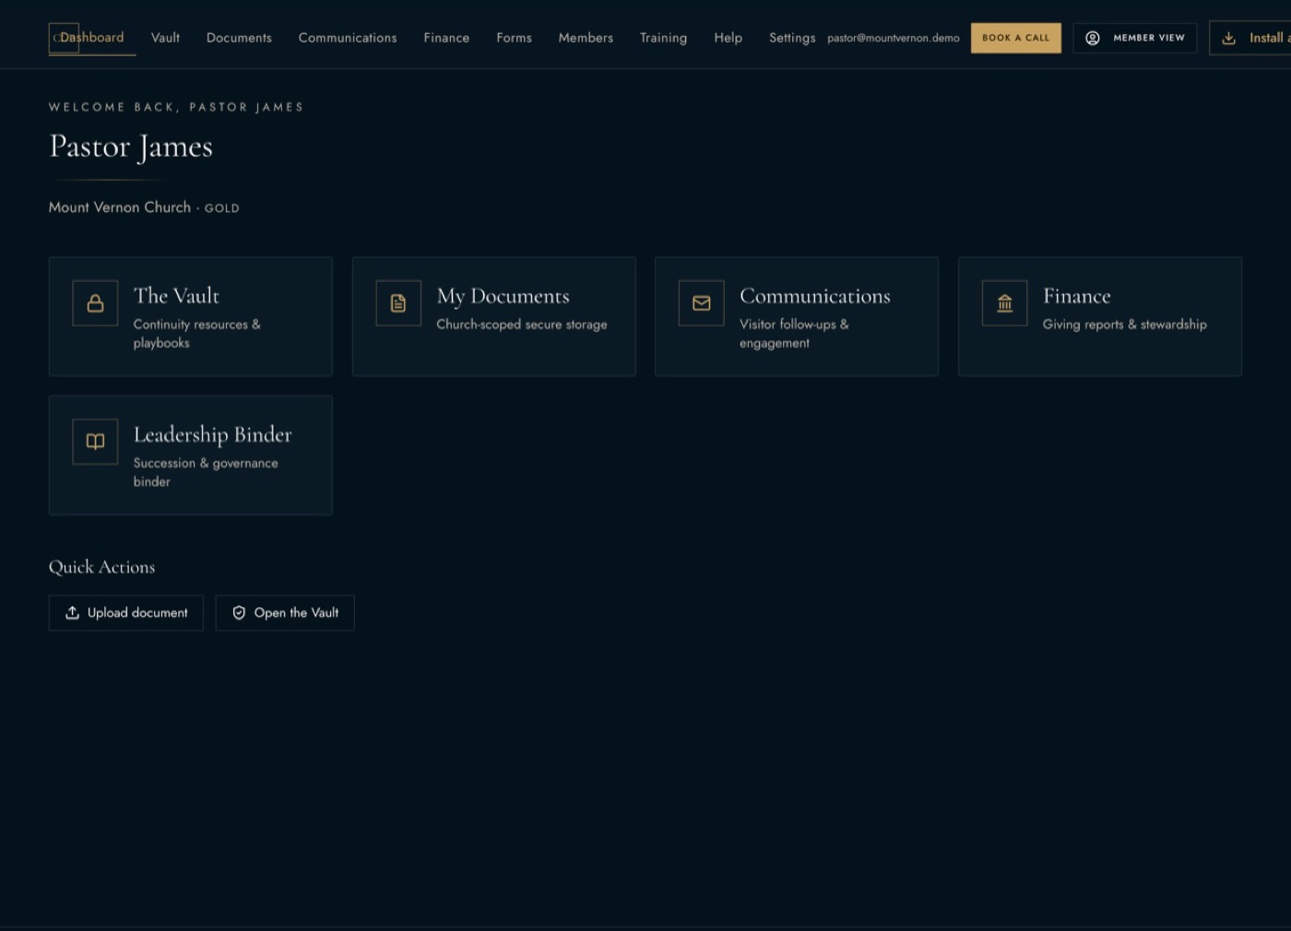Click the document icon on My Documents card
Image resolution: width=1291 pixels, height=931 pixels.
(398, 303)
